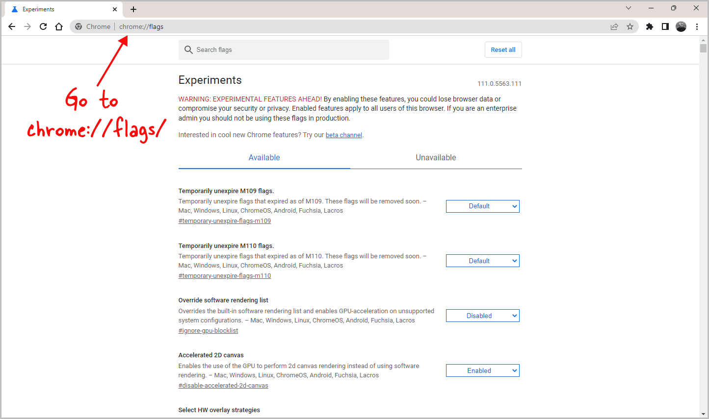Click the home icon

coord(59,26)
